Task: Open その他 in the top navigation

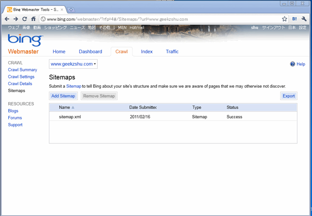Action: click(x=104, y=28)
